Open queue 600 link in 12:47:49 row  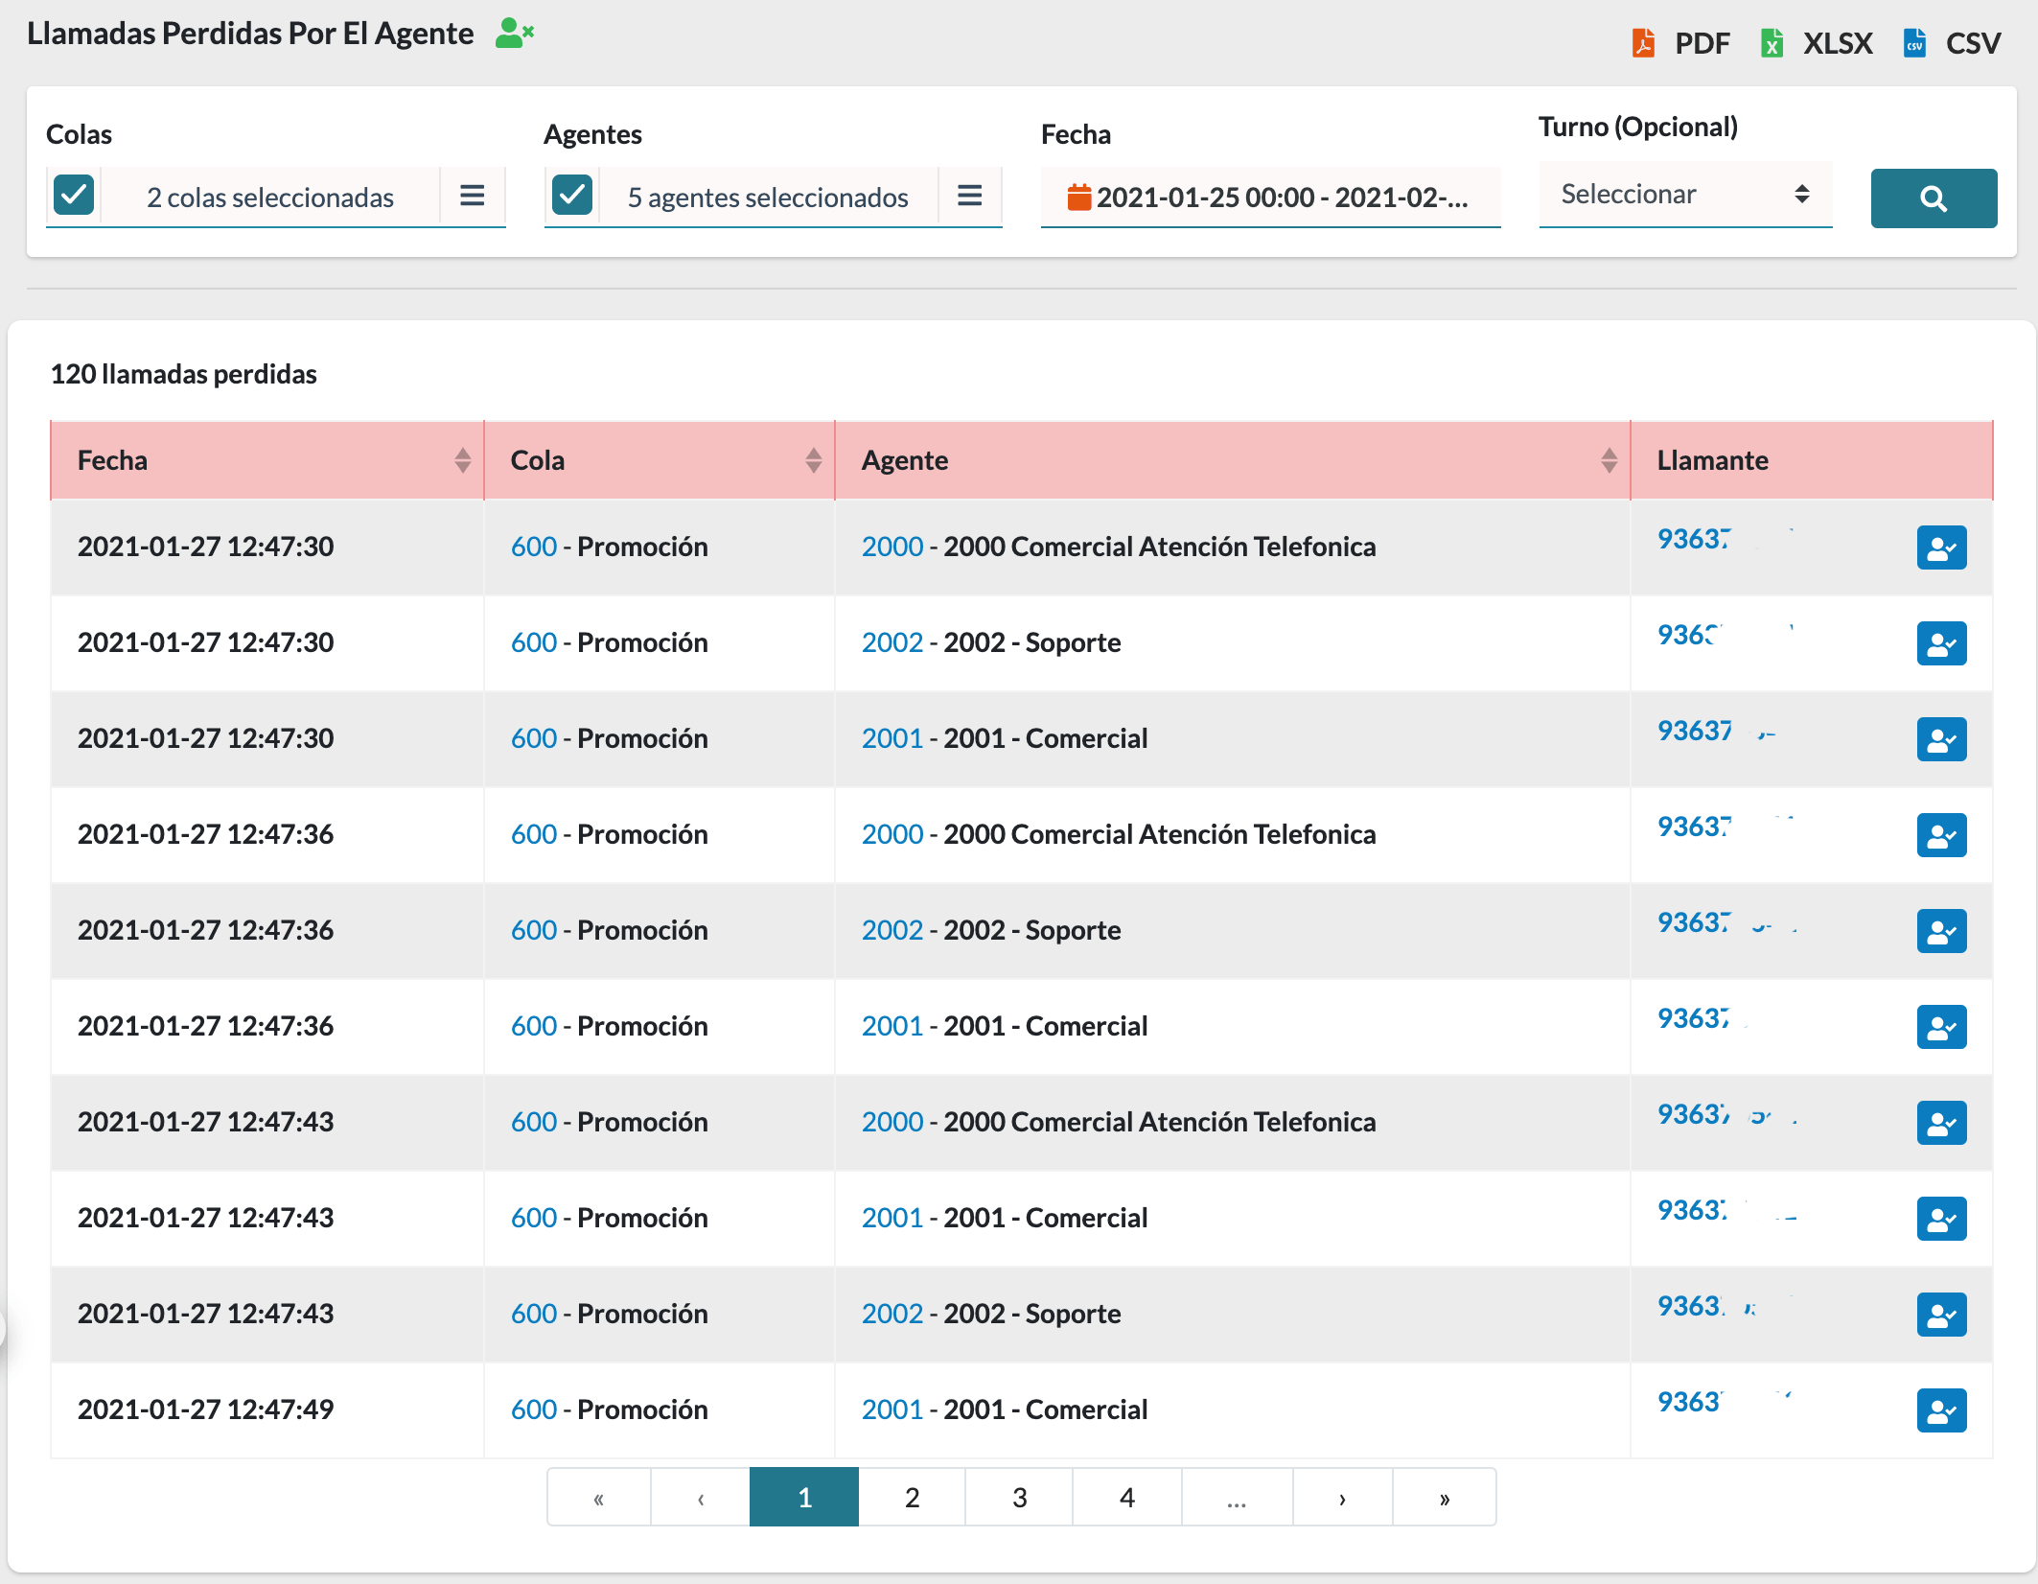(x=534, y=1409)
